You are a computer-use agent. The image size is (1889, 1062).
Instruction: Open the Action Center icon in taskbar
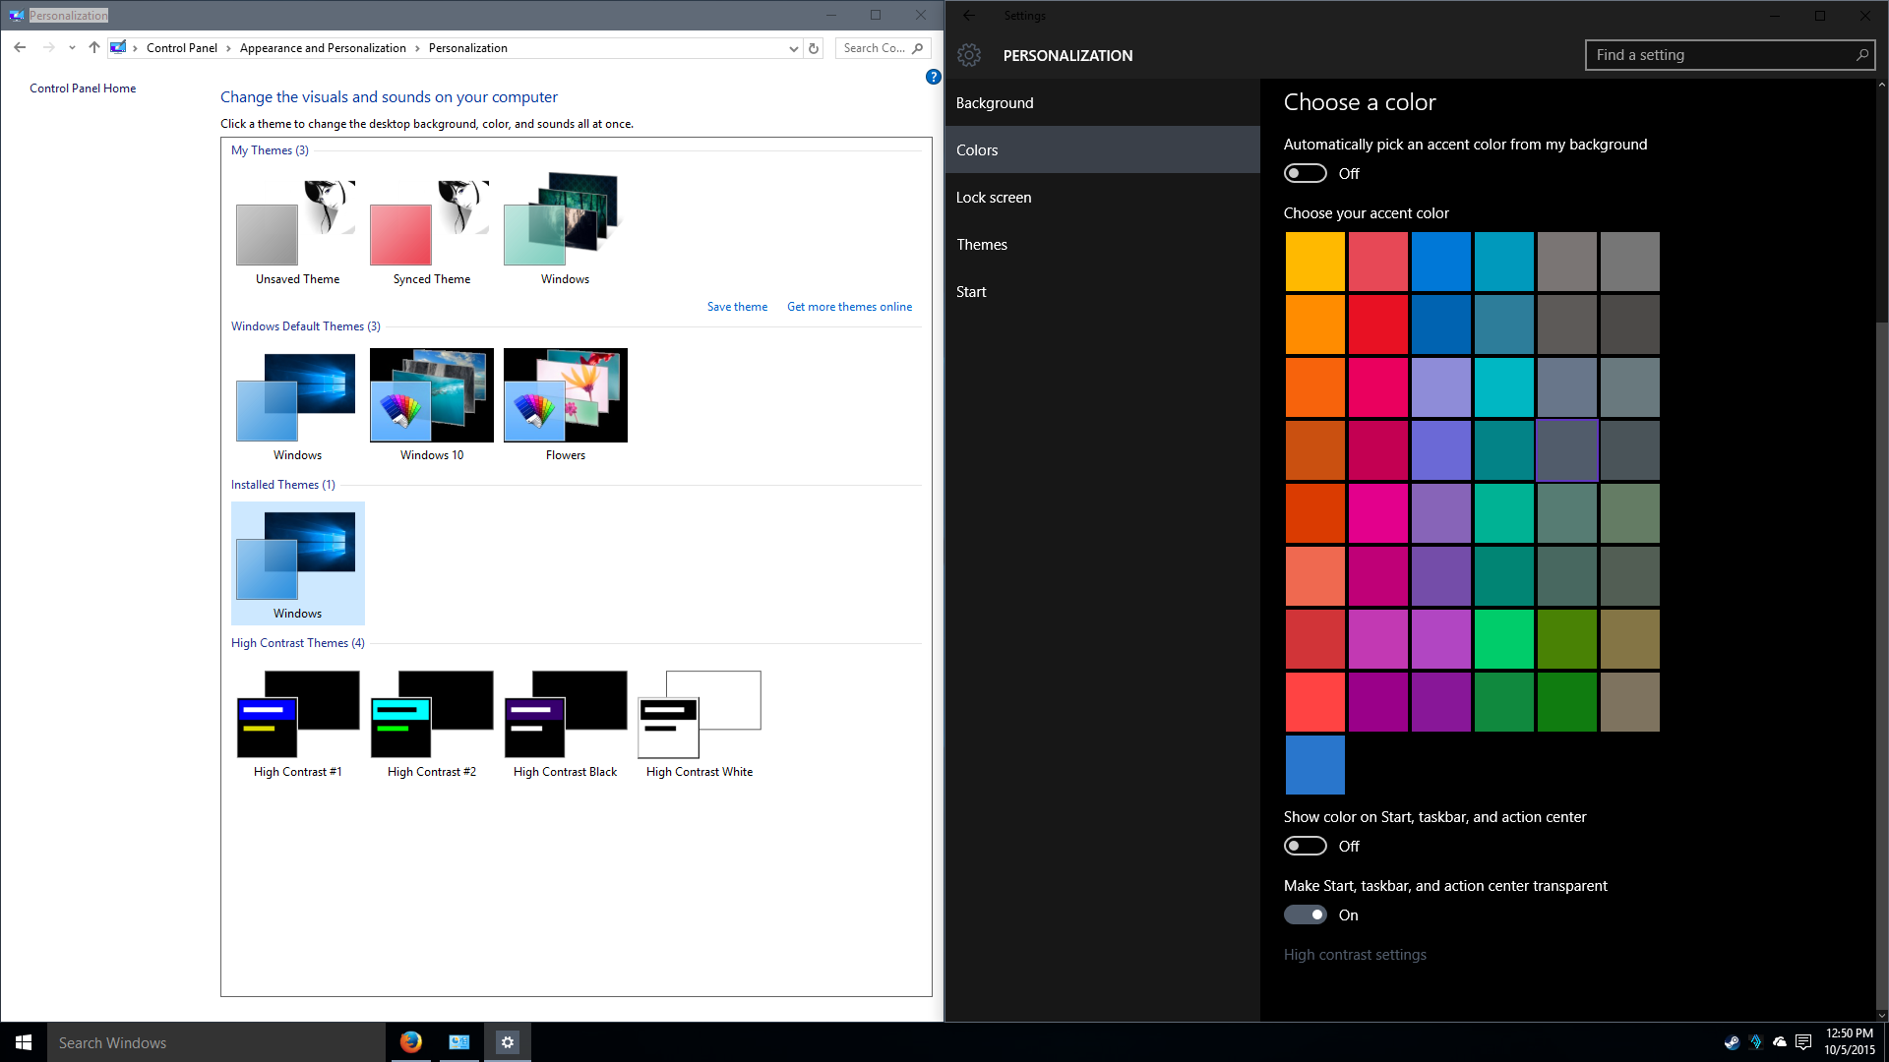1803,1042
